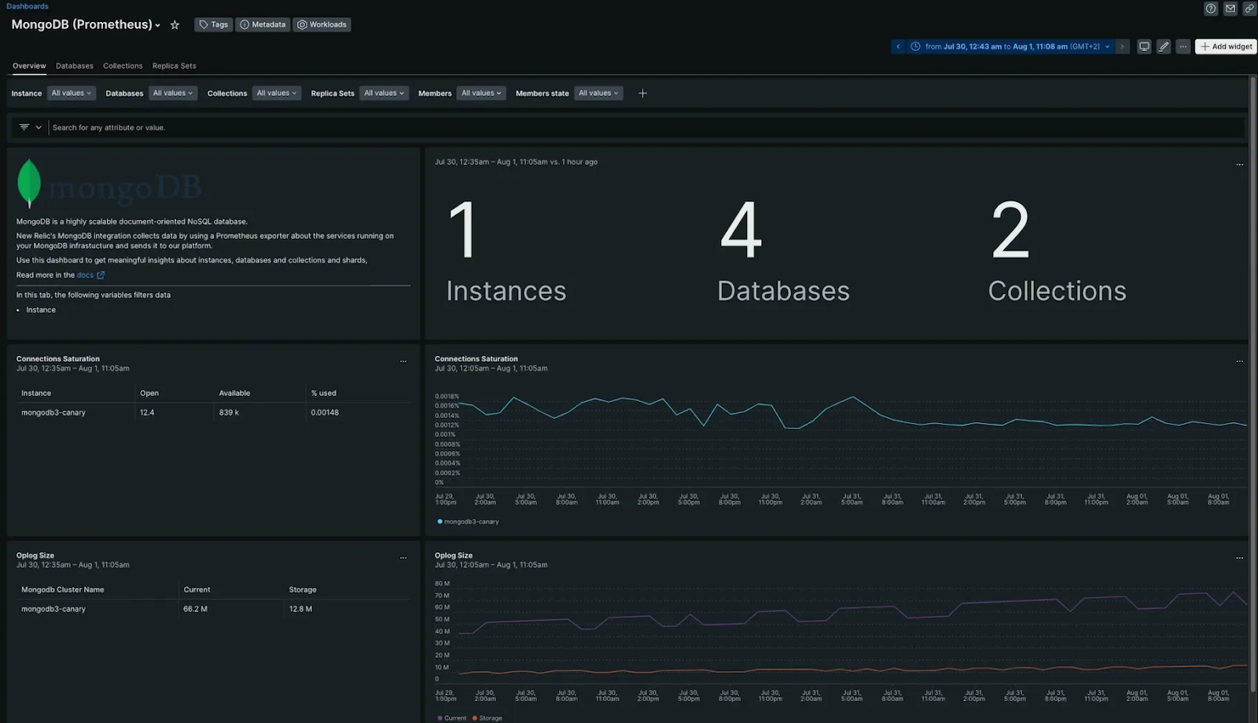
Task: Click the mail feedback icon
Action: [1230, 9]
